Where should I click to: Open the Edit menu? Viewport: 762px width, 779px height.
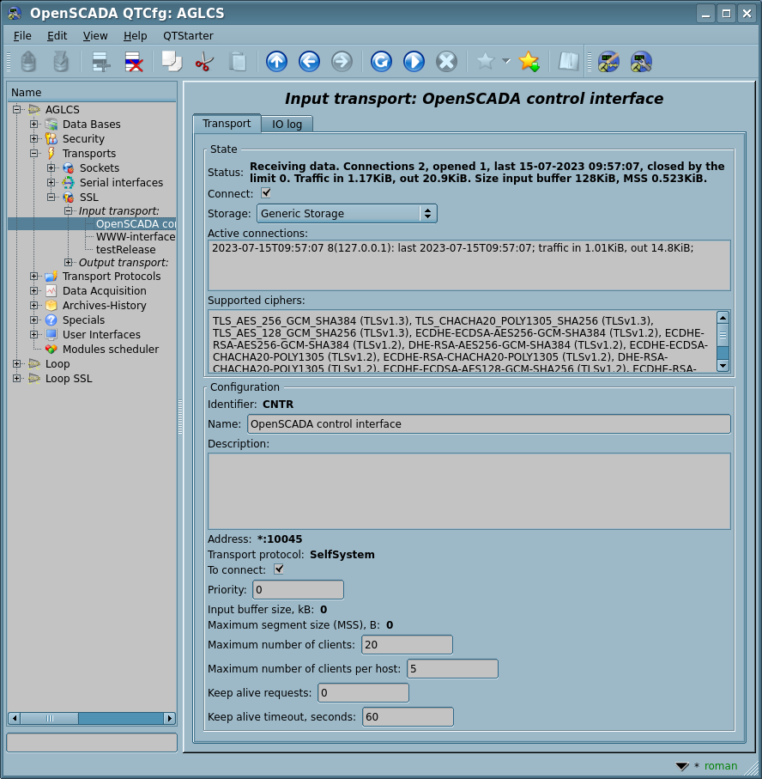(57, 36)
